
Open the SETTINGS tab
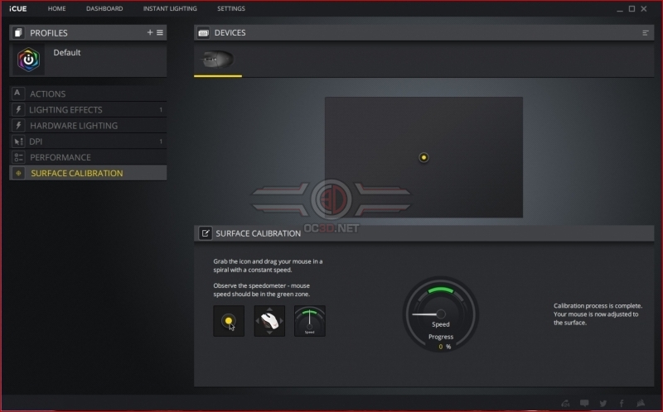(x=231, y=8)
